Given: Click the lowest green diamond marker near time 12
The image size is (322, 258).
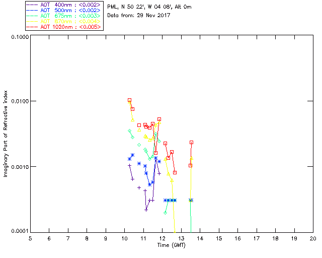Looking at the screenshot, I should click(x=166, y=213).
